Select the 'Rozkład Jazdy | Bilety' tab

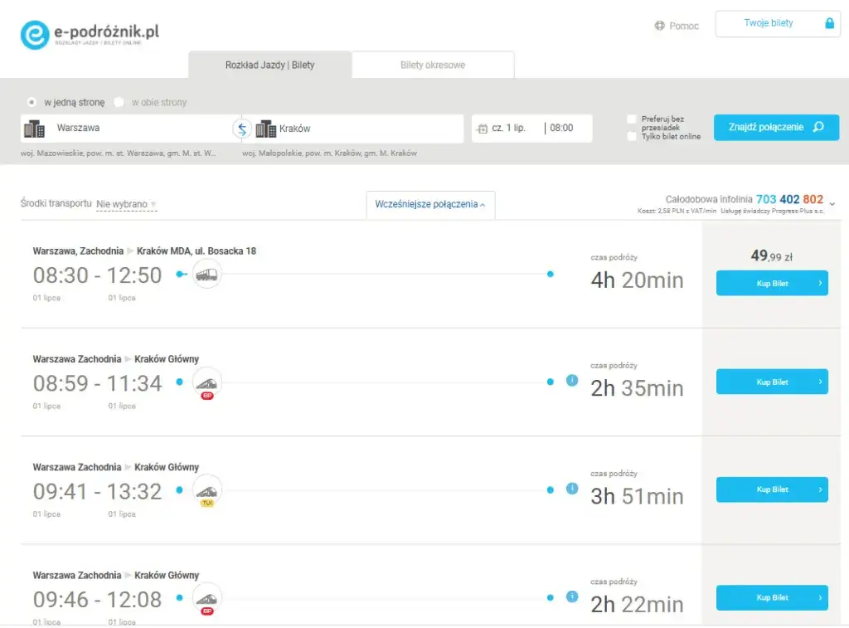click(x=269, y=65)
